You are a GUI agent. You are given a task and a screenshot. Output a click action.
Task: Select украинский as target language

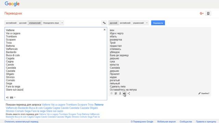pos(138,23)
